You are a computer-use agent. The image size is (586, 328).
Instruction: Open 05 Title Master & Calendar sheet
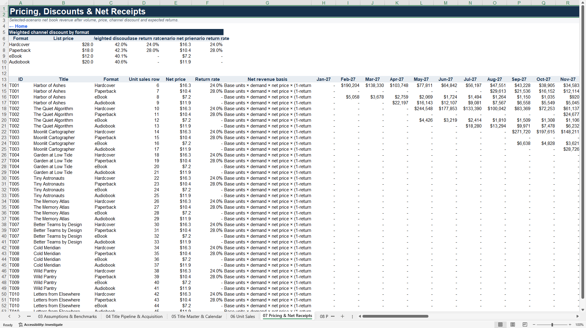click(197, 316)
